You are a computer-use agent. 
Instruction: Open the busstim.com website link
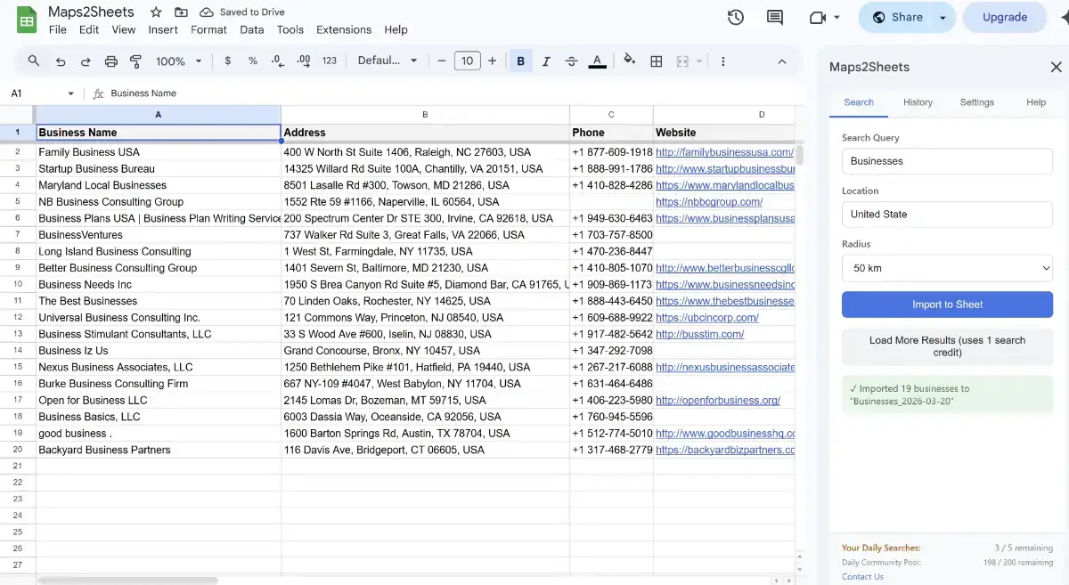[699, 334]
